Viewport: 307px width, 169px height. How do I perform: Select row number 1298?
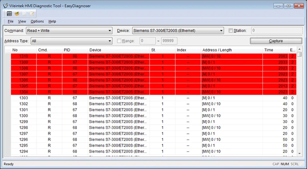pyautogui.click(x=154, y=127)
